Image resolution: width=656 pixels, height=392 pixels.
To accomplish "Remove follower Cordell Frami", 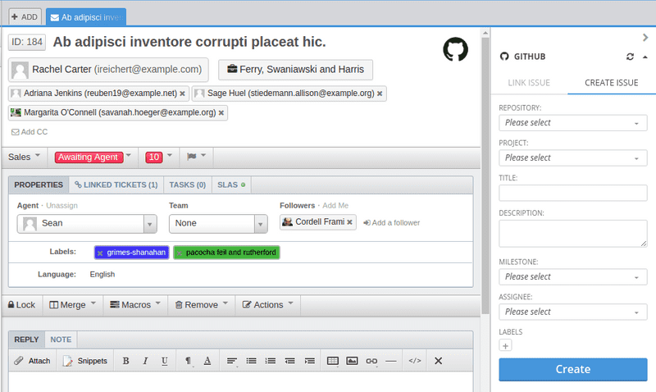I will click(350, 222).
